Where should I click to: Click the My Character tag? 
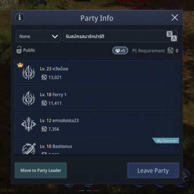[x=166, y=141]
